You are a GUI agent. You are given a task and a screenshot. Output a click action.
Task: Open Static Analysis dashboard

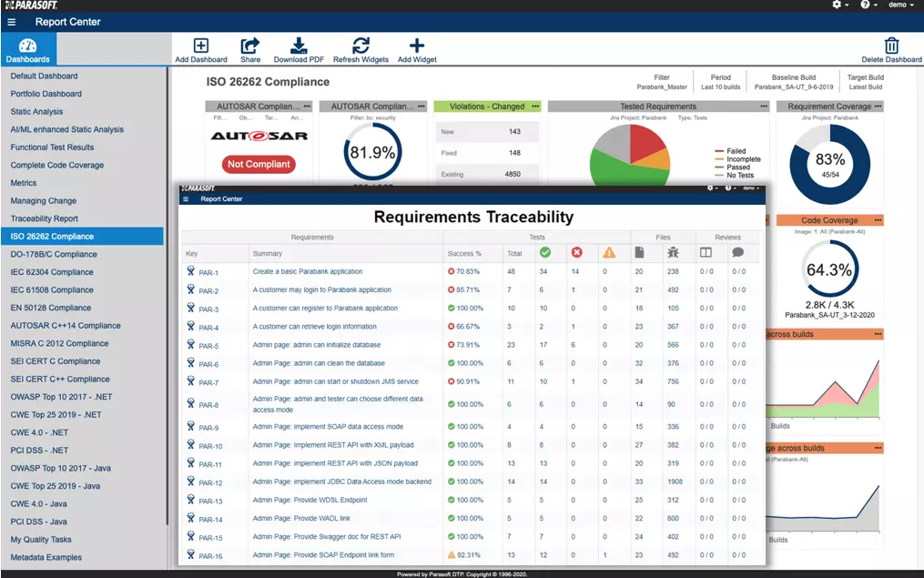36,111
